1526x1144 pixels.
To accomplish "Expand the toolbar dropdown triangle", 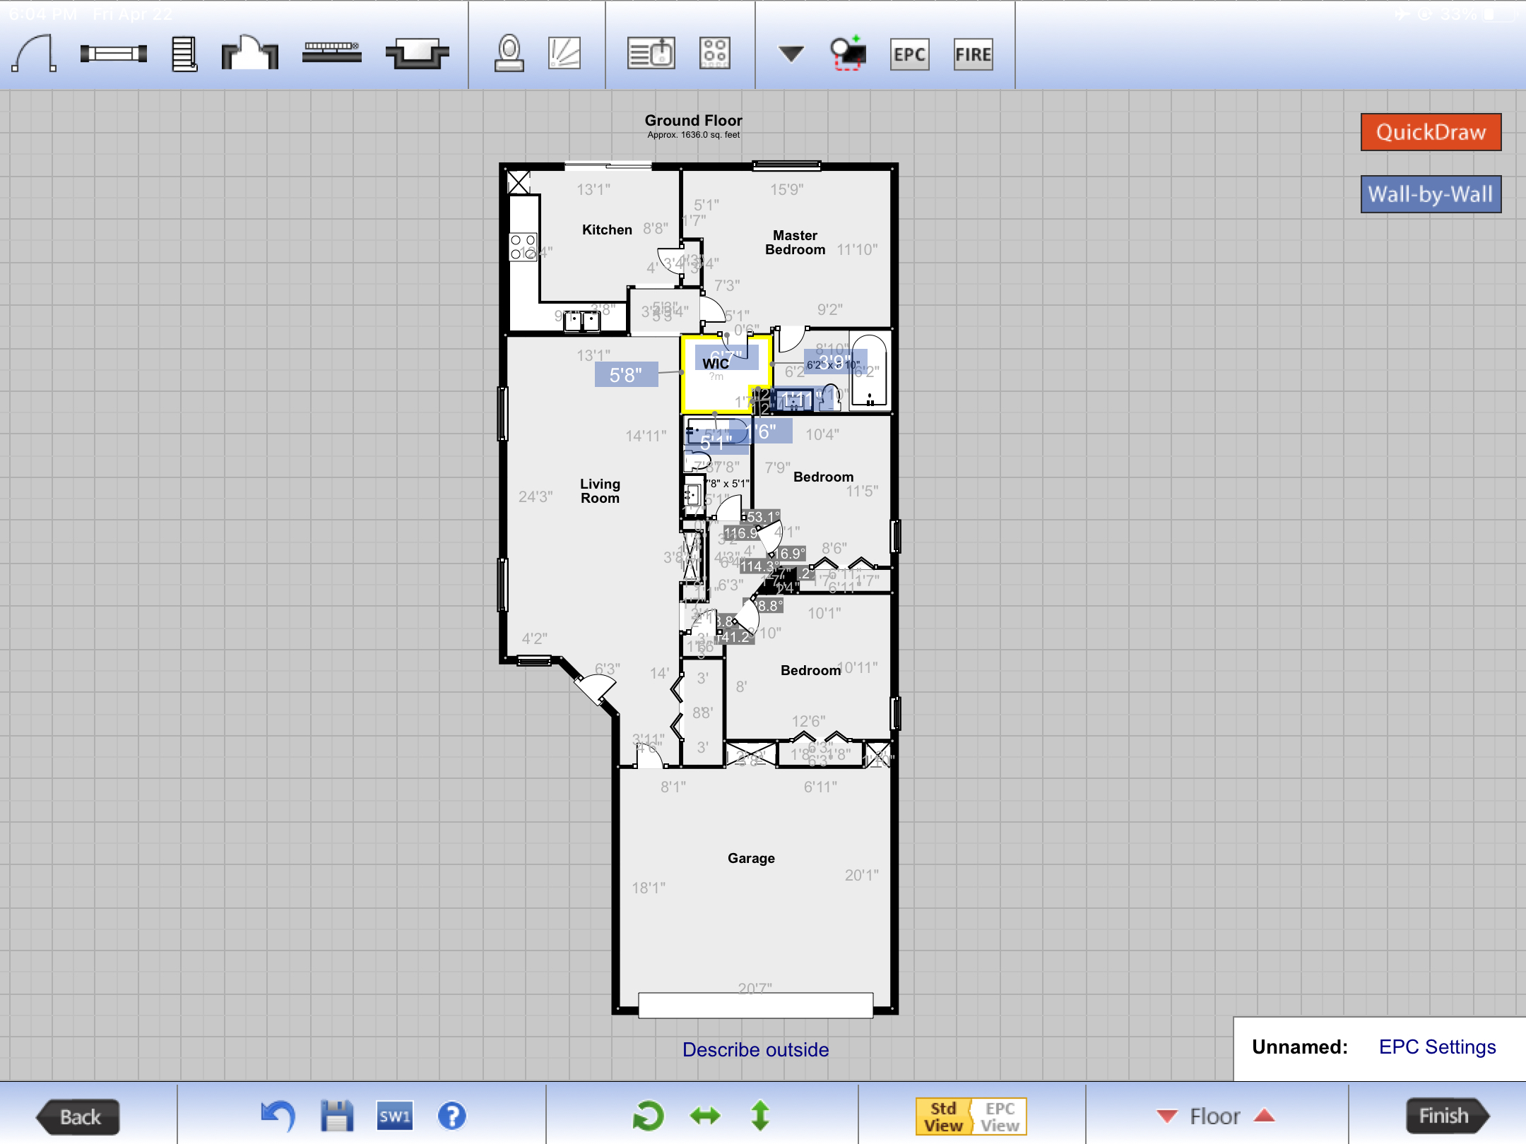I will [x=791, y=54].
